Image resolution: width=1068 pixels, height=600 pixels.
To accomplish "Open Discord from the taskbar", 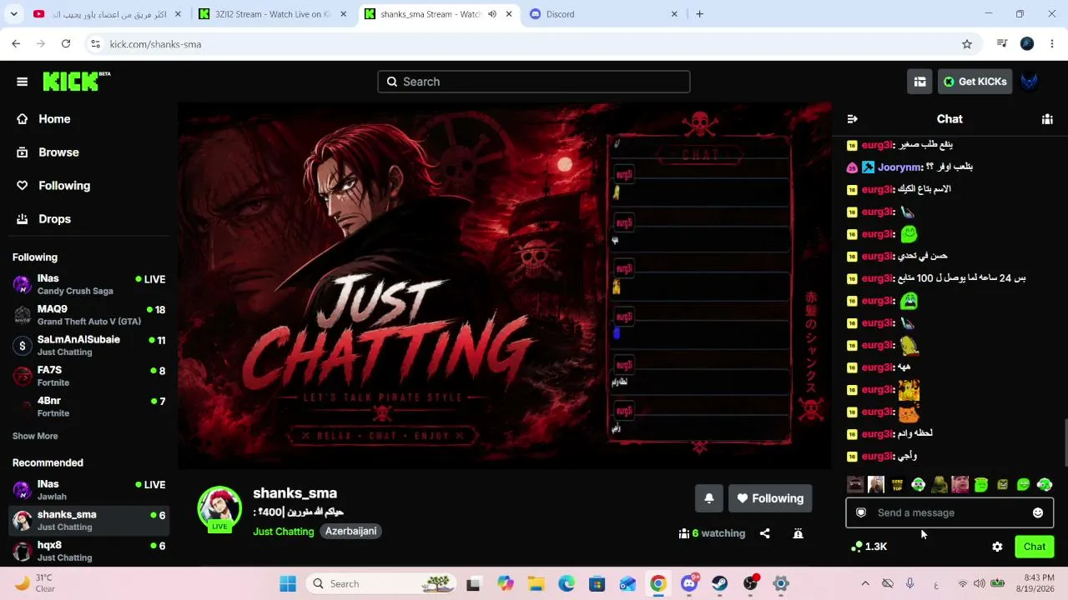I will click(x=689, y=583).
